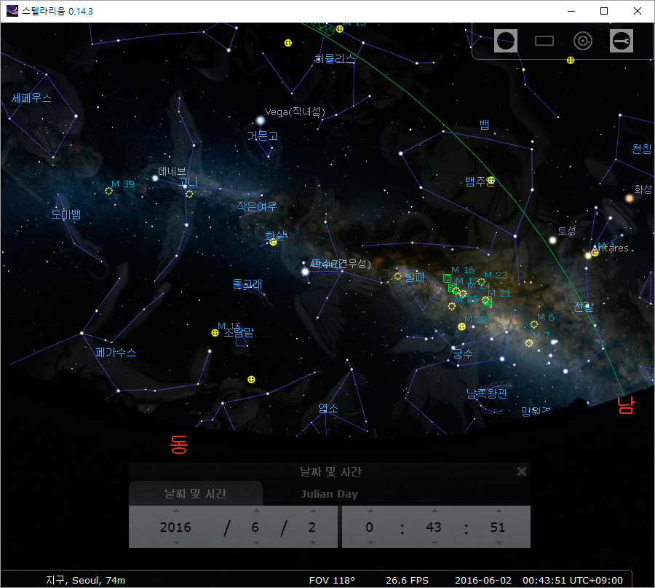Viewport: 655px width, 588px height.
Task: Select the 날짜 및 시간 tab
Action: (196, 493)
